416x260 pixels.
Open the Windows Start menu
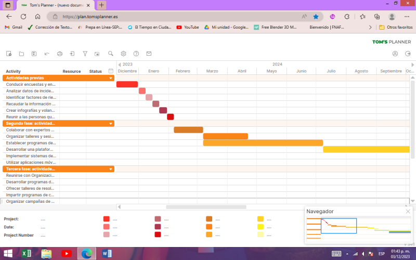8,254
